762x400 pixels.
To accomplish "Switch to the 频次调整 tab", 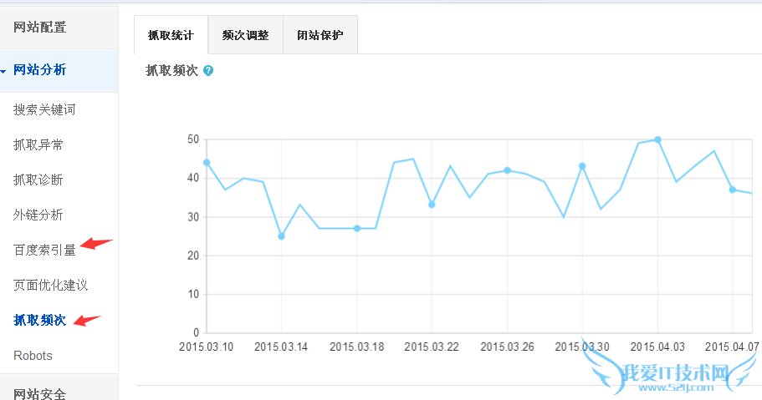I will click(x=245, y=35).
